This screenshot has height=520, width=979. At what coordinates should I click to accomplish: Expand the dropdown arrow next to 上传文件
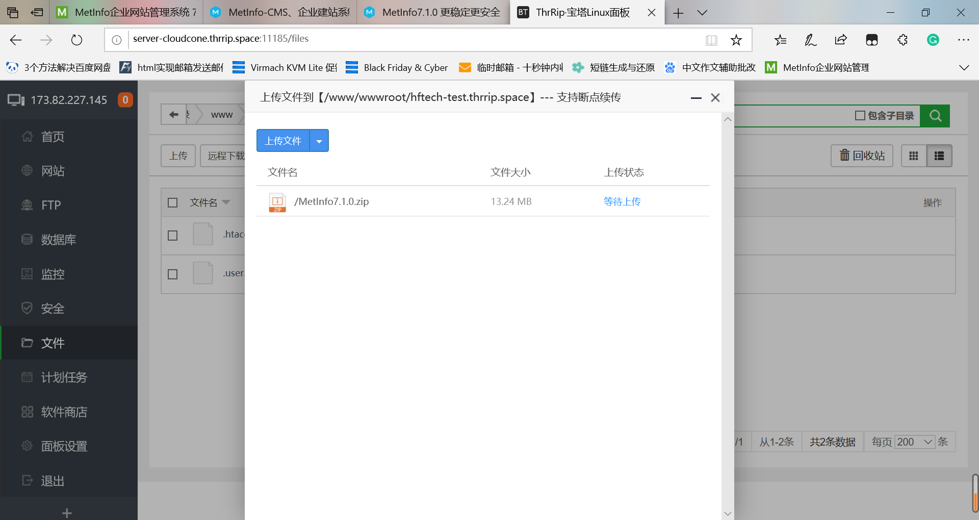319,141
